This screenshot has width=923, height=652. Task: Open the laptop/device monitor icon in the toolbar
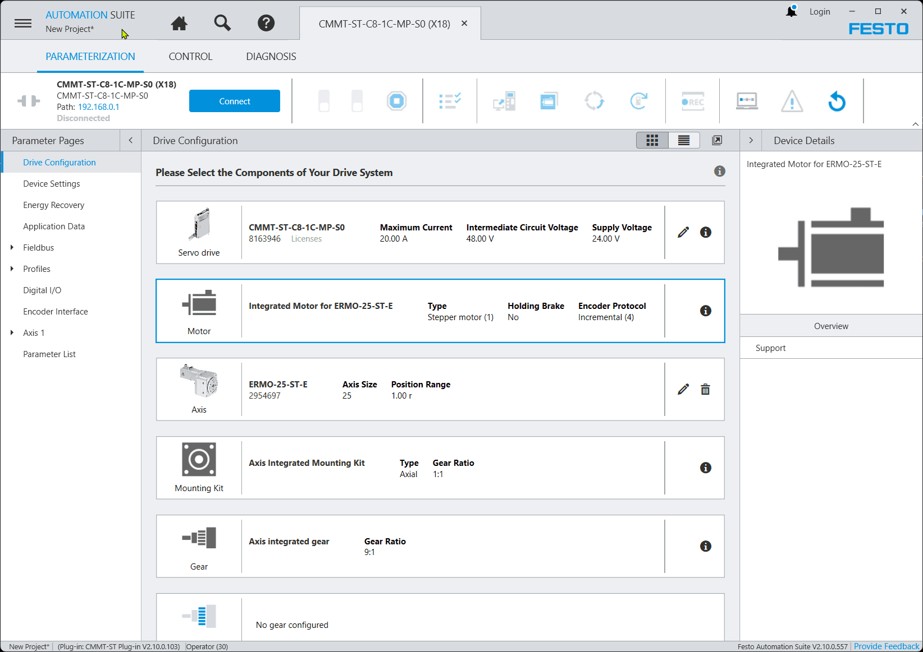click(747, 101)
